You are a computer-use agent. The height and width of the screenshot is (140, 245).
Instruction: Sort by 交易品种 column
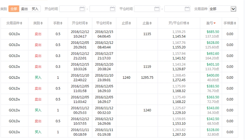point(14,23)
